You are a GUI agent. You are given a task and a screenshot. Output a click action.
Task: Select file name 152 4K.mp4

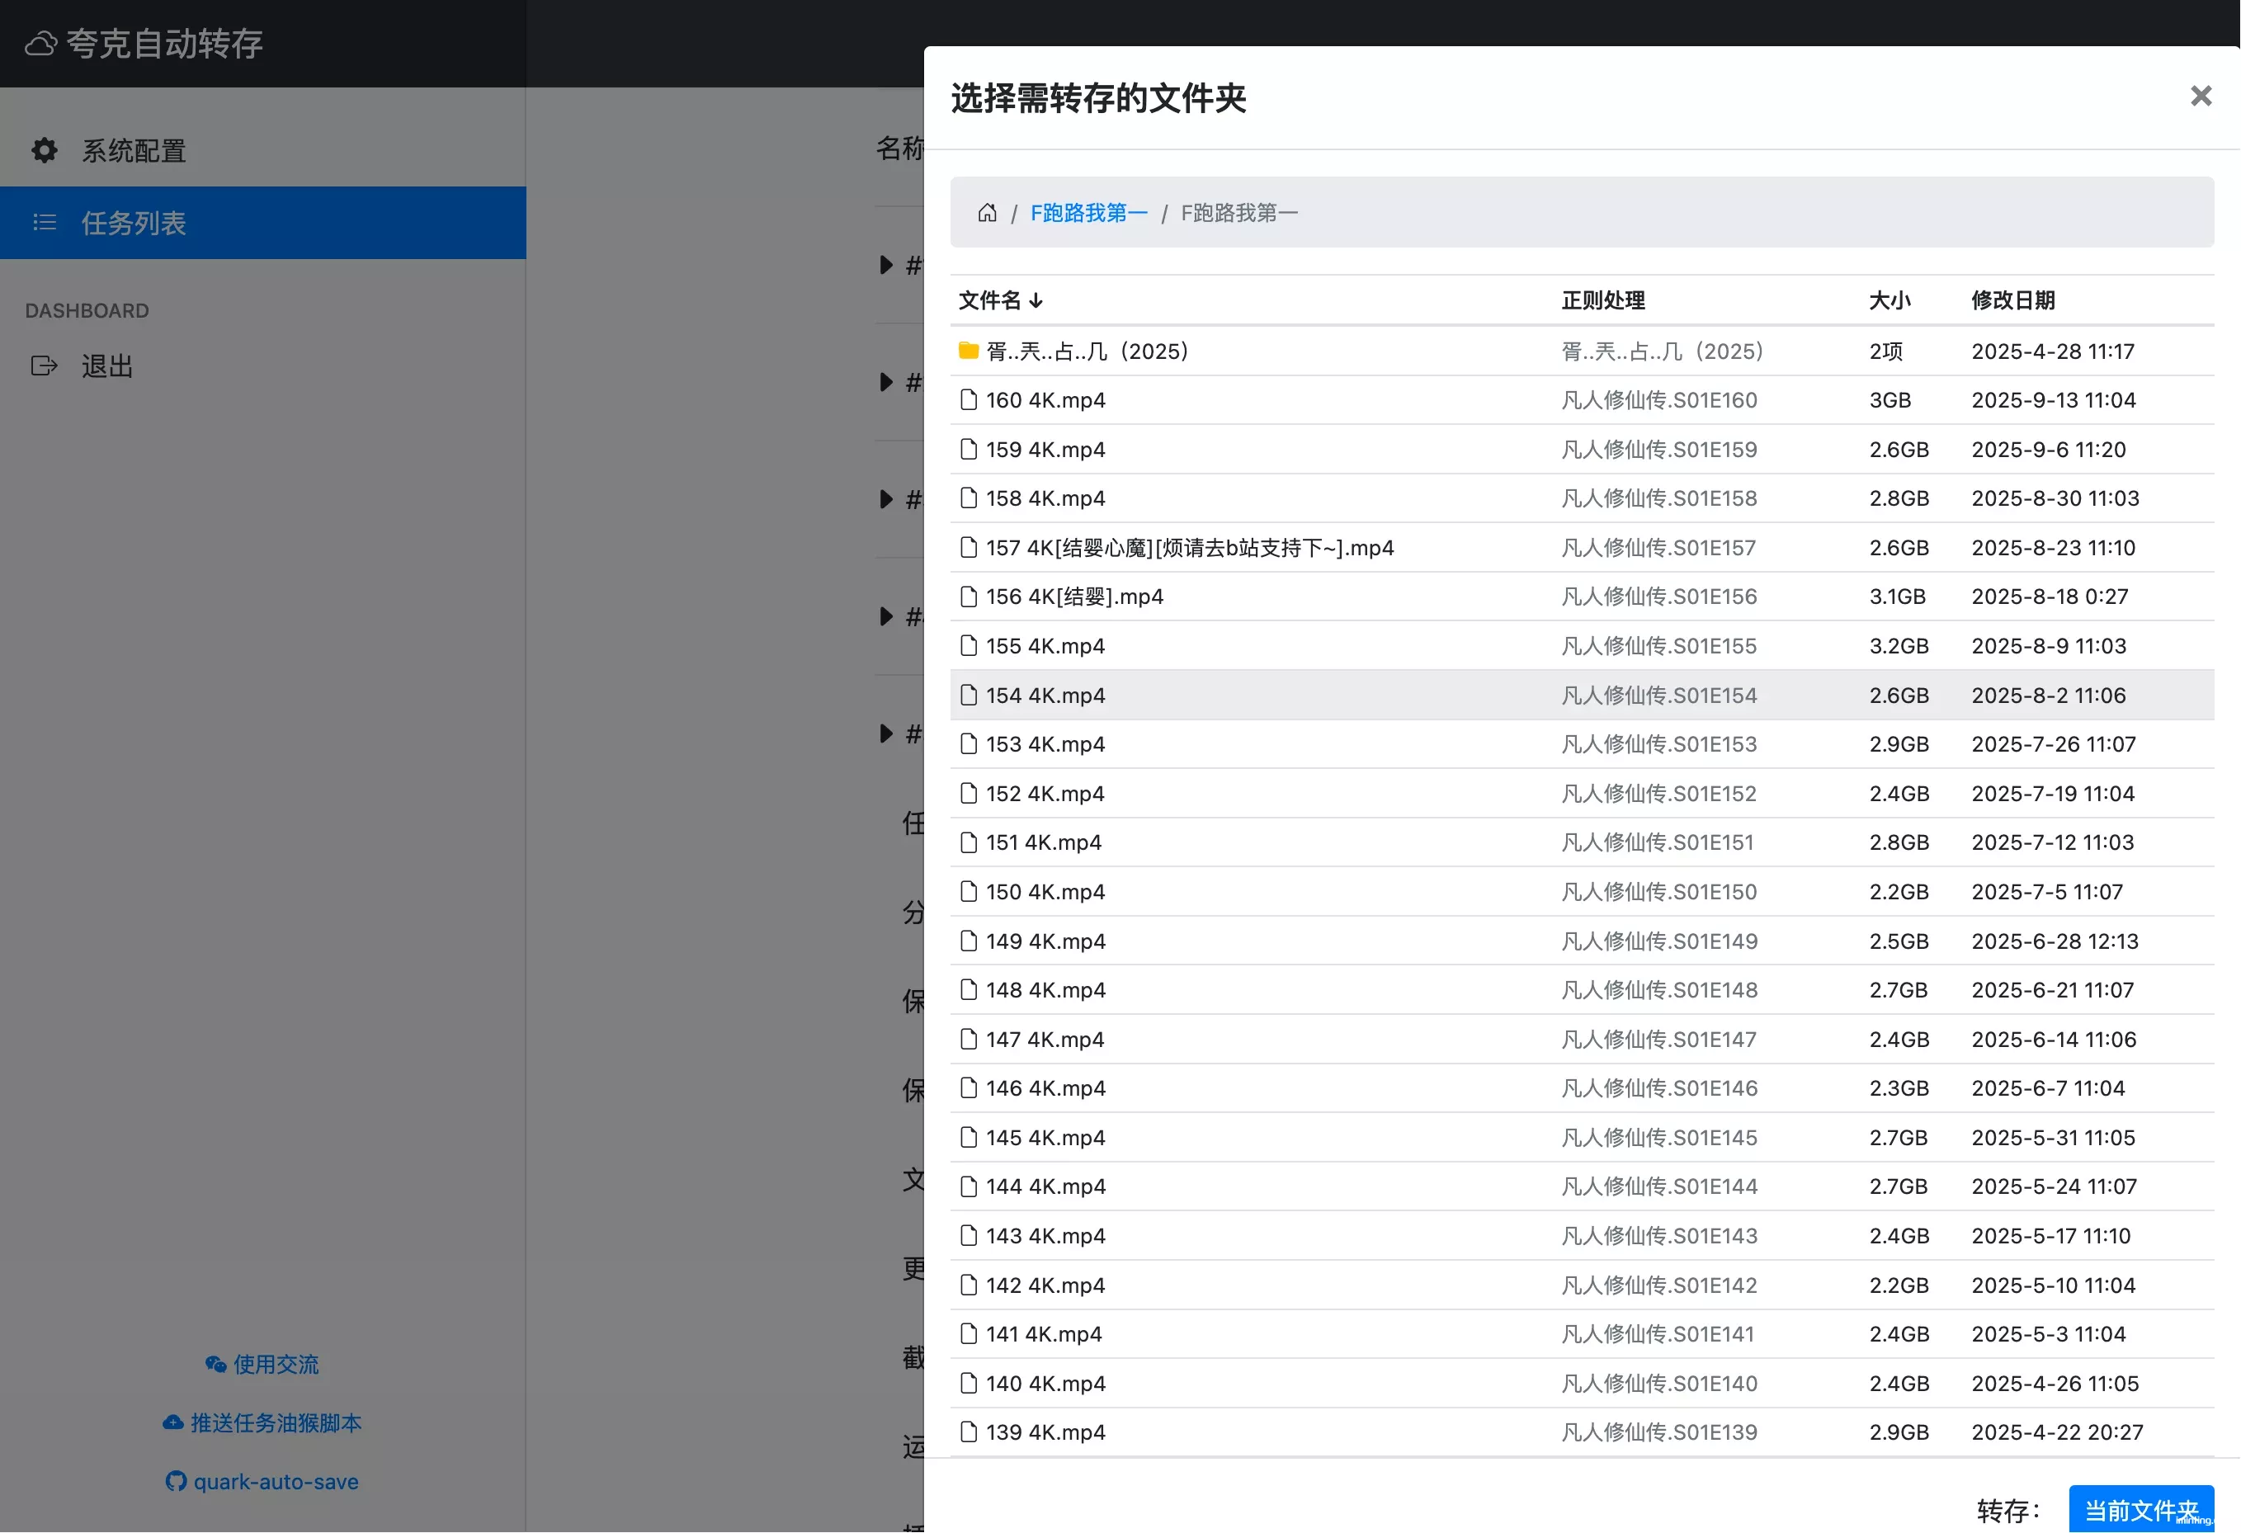1045,793
